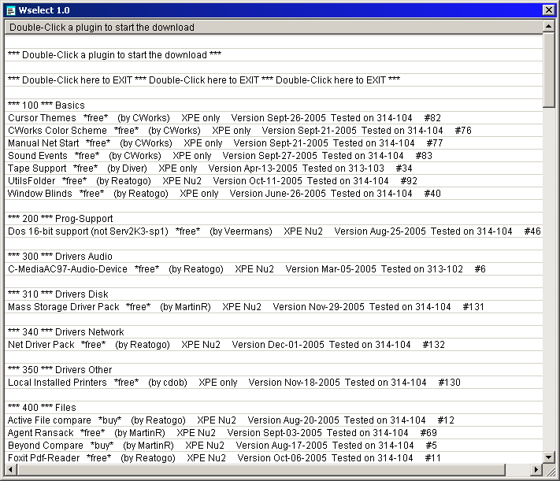Select the '*** 300 *** Drivers Audio' header row
The width and height of the screenshot is (560, 481).
(x=273, y=257)
